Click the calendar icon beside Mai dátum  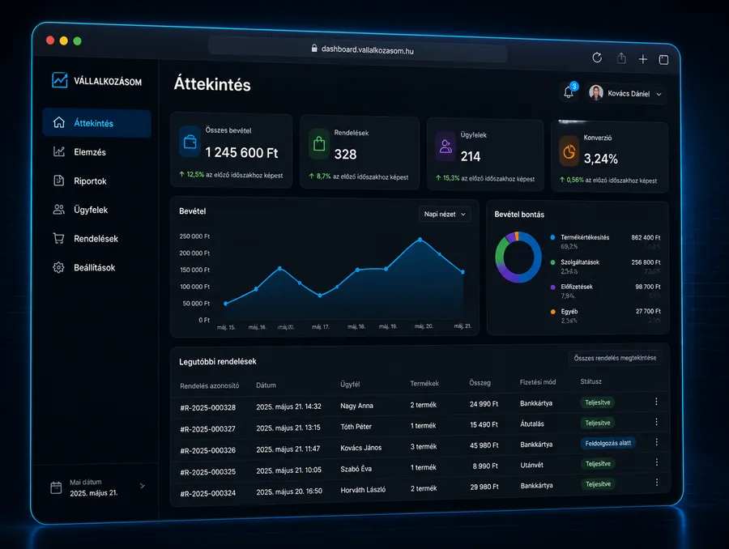(x=56, y=487)
